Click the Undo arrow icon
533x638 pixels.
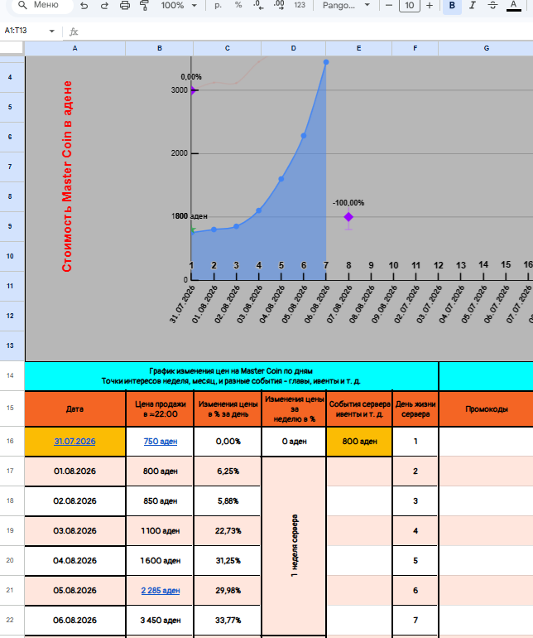[x=84, y=6]
